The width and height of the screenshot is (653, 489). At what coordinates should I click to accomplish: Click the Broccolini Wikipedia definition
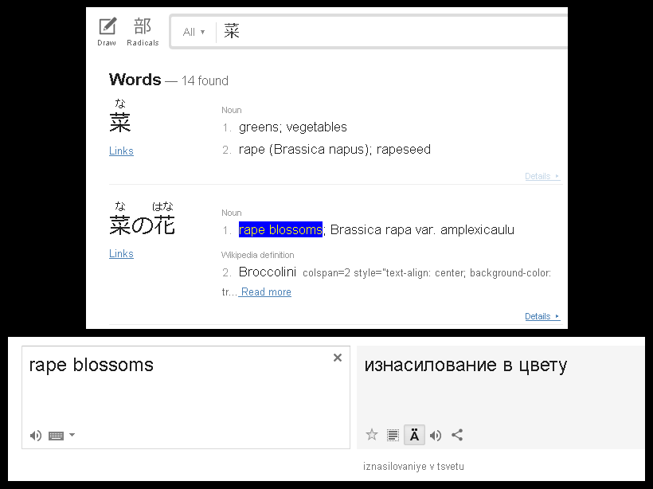click(x=268, y=272)
